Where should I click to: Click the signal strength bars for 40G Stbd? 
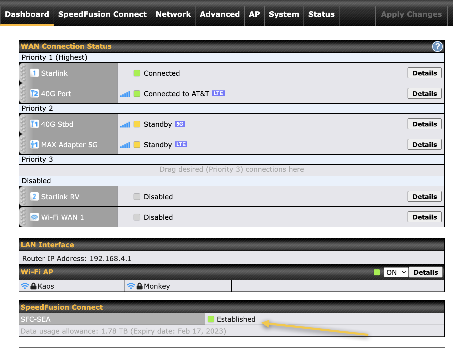(x=126, y=124)
